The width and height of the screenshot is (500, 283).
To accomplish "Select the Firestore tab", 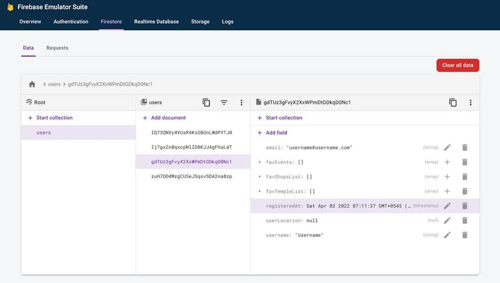I will pyautogui.click(x=111, y=22).
